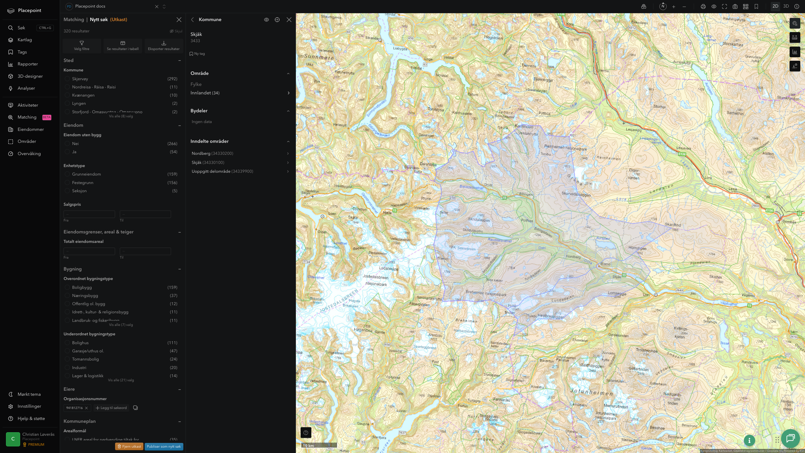This screenshot has width=805, height=453.
Task: Open the walking travel-time tool
Action: (x=795, y=66)
